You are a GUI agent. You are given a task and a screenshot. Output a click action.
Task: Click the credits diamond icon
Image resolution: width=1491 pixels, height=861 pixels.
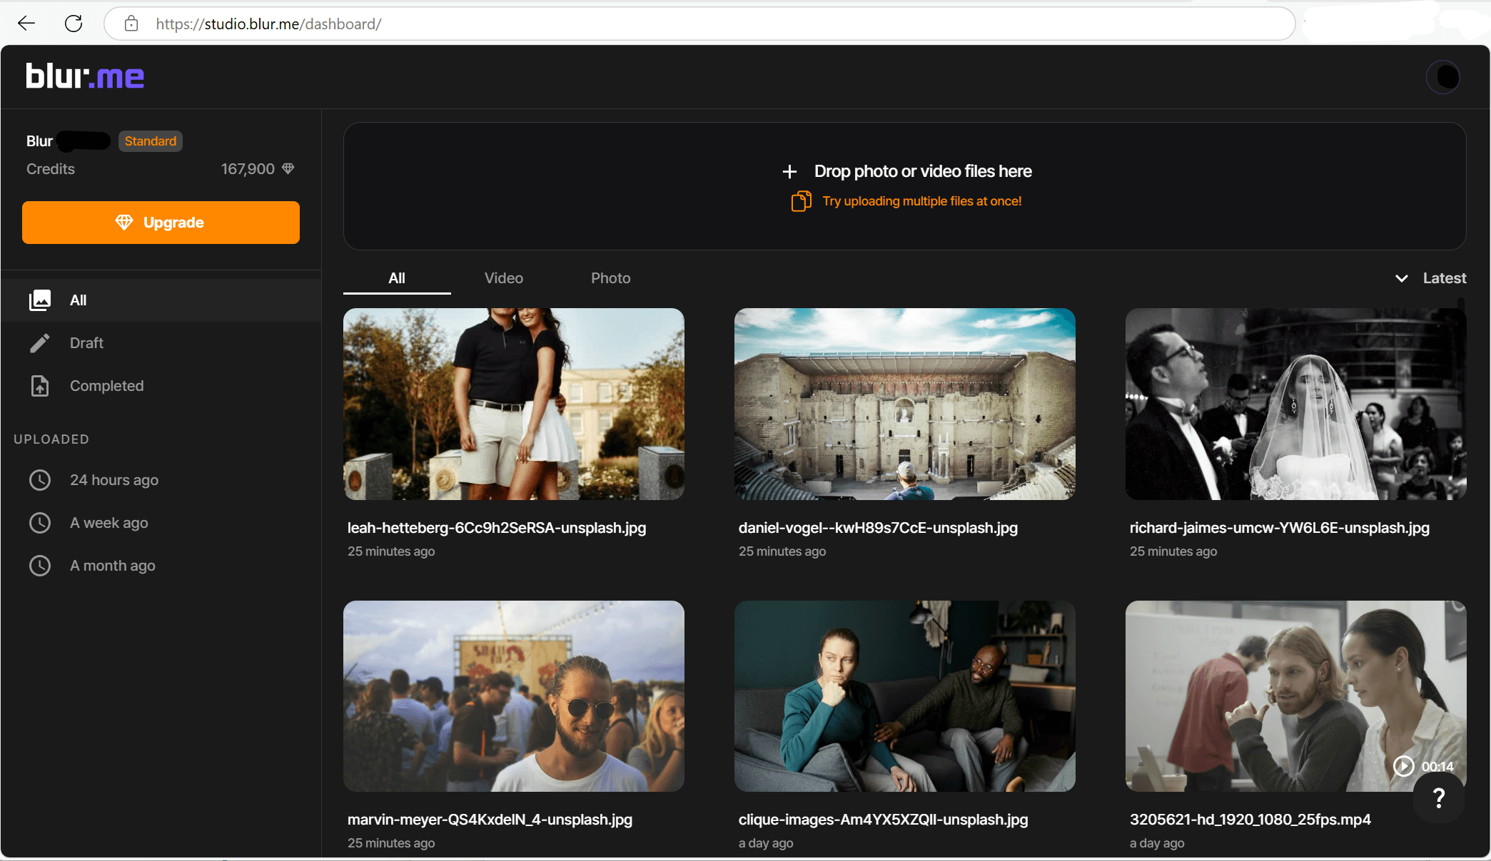point(288,169)
